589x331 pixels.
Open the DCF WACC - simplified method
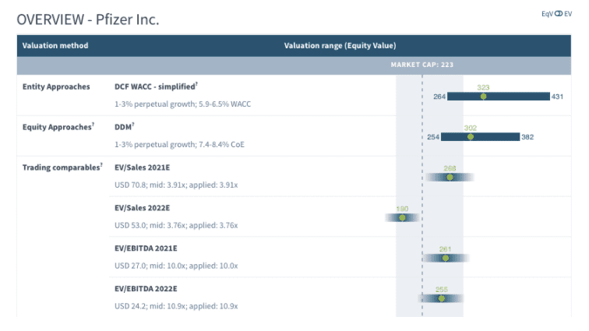point(155,86)
